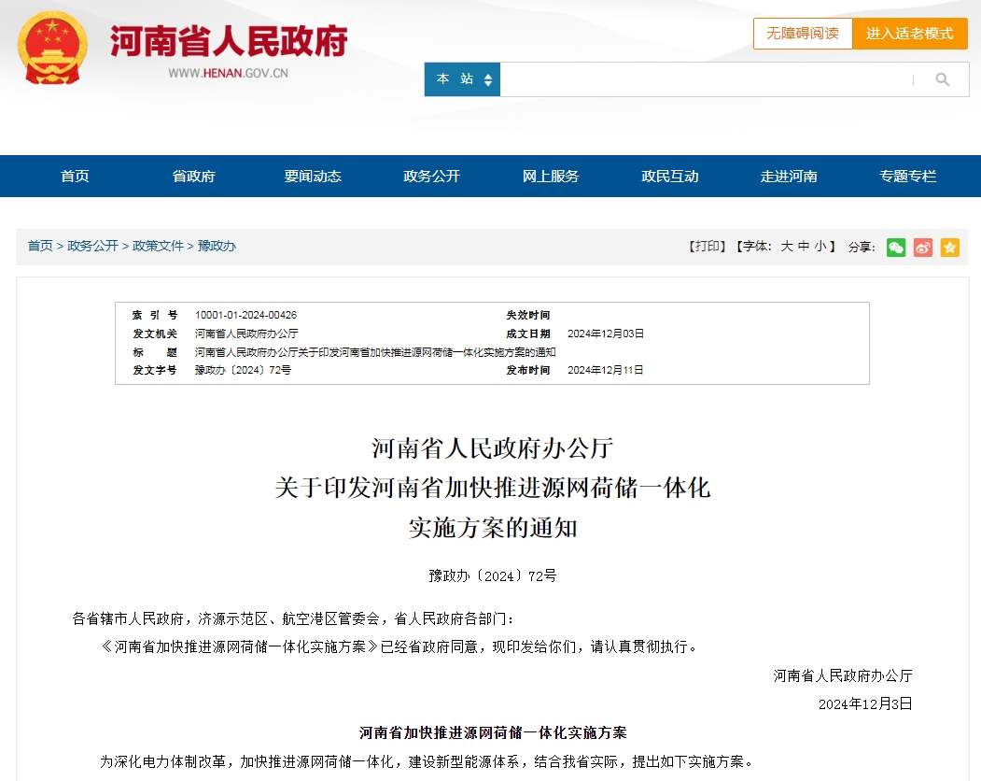The image size is (981, 781).
Task: Open the 政务公开 navigation menu item
Action: [x=431, y=176]
